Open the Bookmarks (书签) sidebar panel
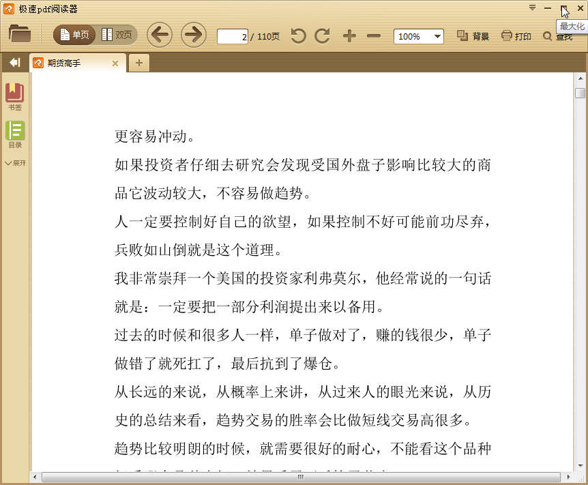This screenshot has width=588, height=485. tap(14, 94)
